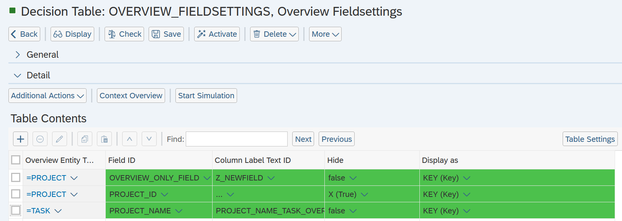The width and height of the screenshot is (622, 221).
Task: Open the Additional Actions menu
Action: click(47, 96)
